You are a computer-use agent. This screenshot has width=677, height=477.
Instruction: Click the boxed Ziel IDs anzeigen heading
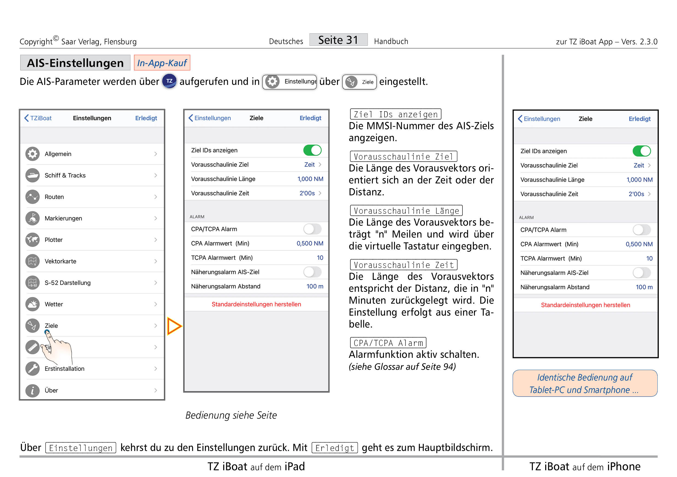click(396, 114)
